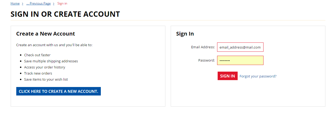335x113 pixels.
Task: Click the 'Password:' field label
Action: pos(206,60)
